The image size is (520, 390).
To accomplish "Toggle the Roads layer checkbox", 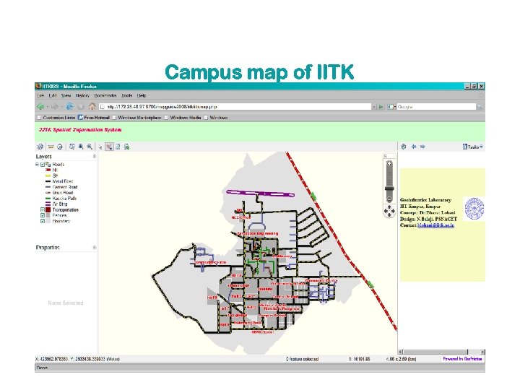I will click(43, 165).
